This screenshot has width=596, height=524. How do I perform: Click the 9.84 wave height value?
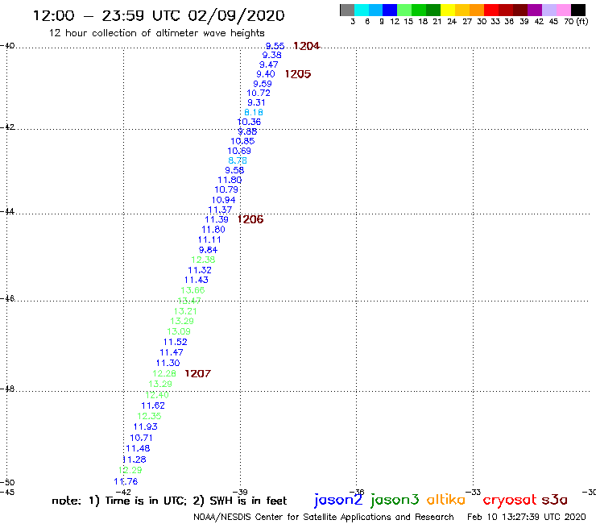coord(208,250)
